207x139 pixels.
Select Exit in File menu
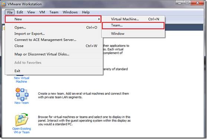(54, 71)
